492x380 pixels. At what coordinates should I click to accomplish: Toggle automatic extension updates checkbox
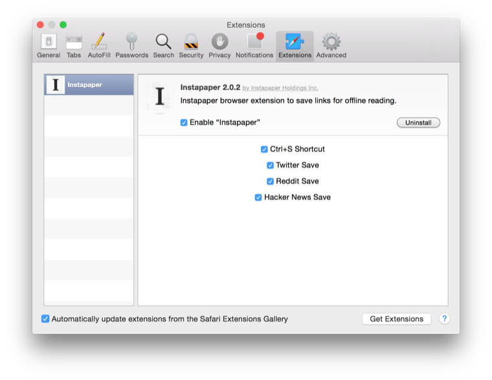45,319
